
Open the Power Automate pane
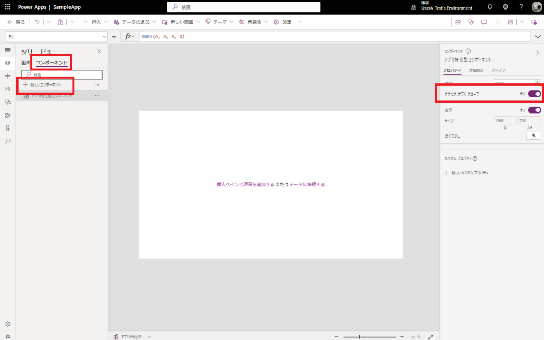click(7, 115)
